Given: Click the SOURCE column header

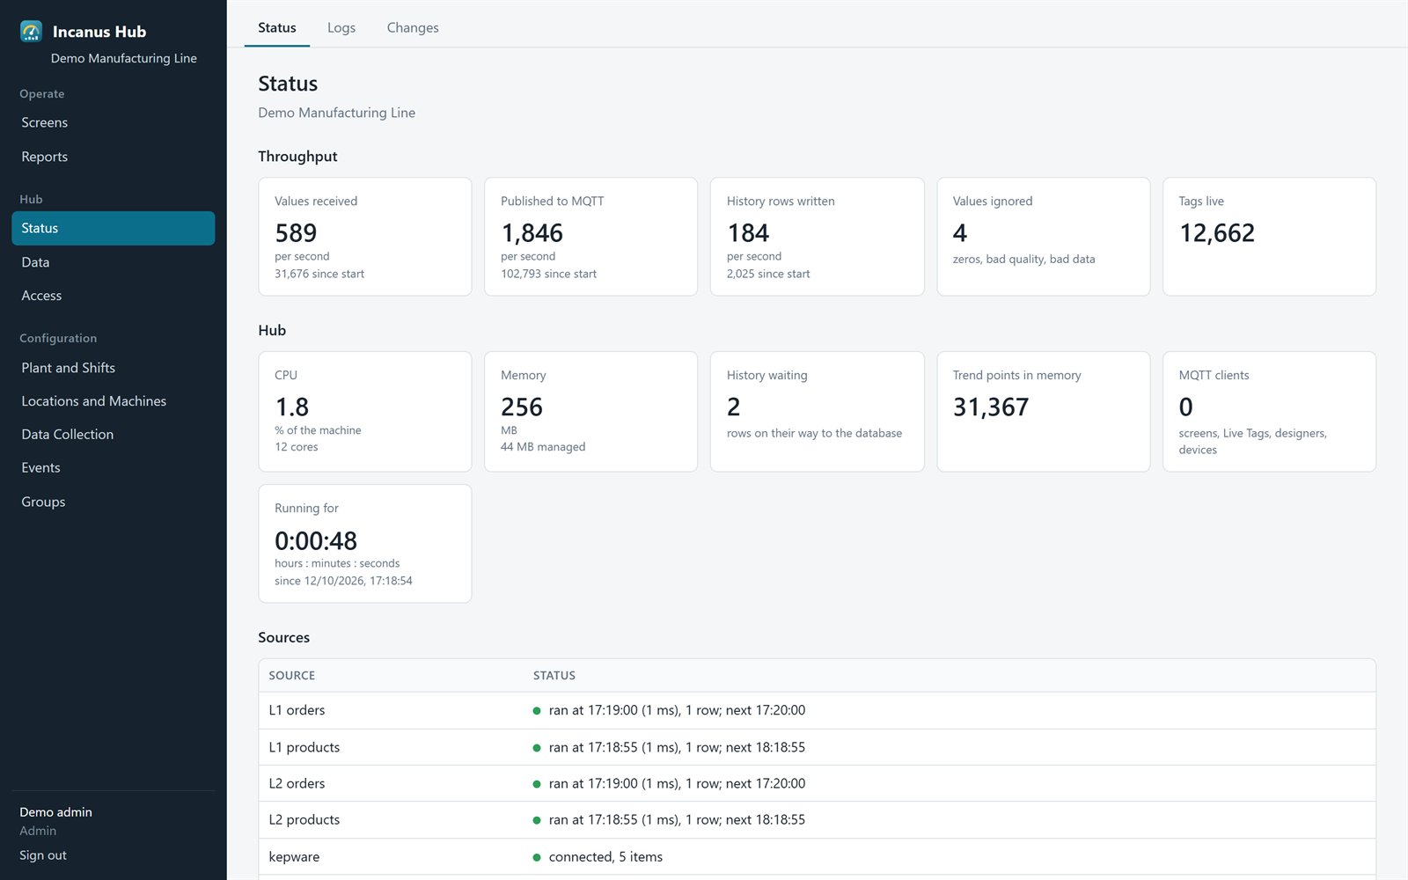Looking at the screenshot, I should click(x=292, y=676).
